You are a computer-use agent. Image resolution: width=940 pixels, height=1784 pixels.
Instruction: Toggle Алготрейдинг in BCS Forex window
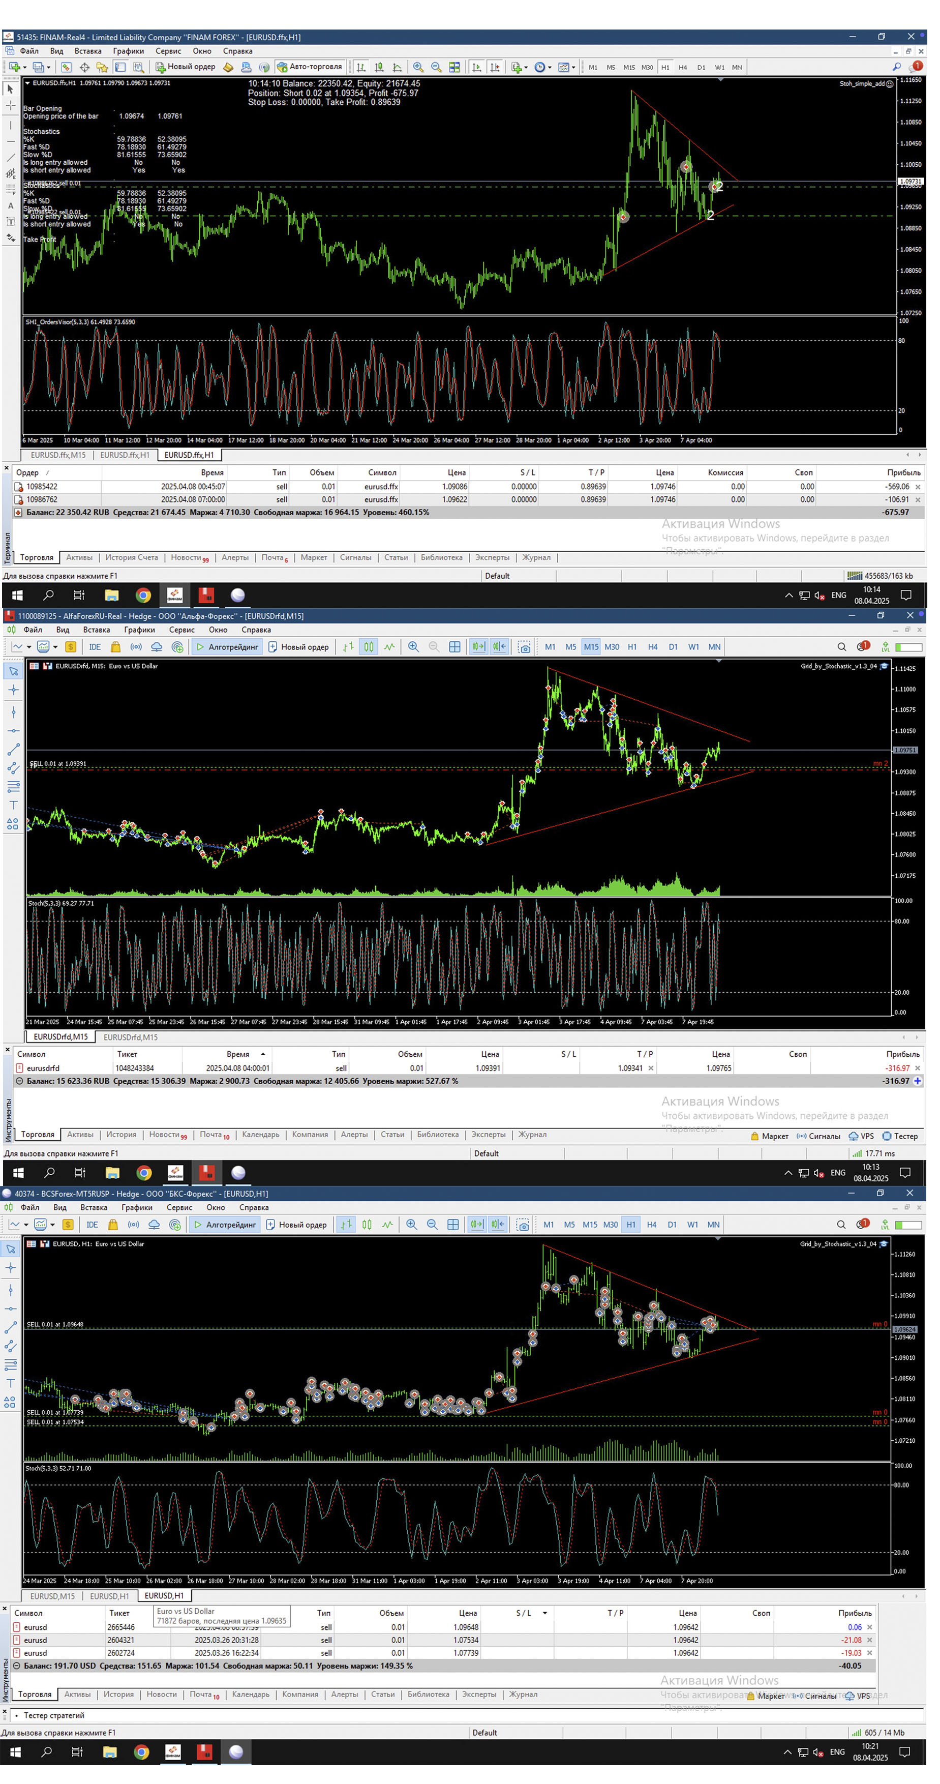click(x=224, y=1225)
